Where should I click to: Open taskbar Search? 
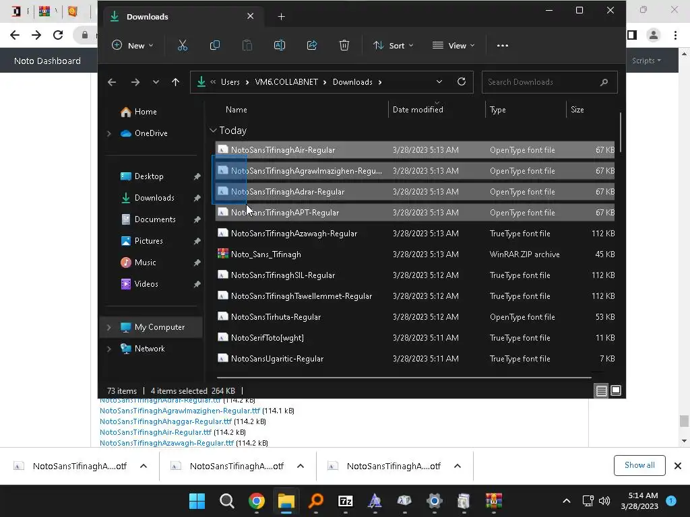tap(226, 501)
